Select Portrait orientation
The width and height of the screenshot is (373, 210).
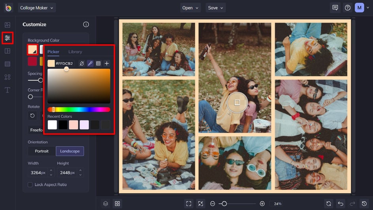[41, 151]
